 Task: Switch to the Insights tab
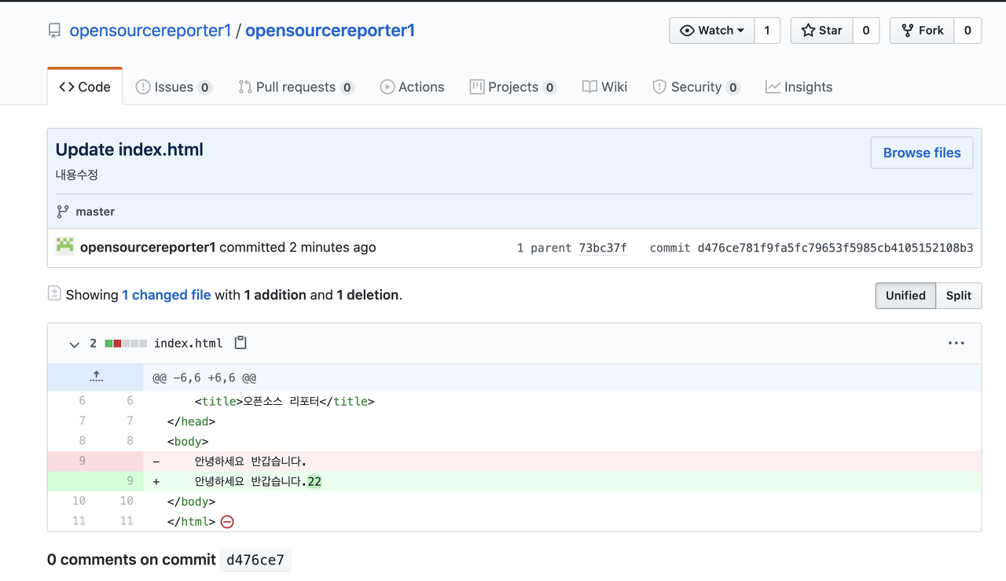(x=799, y=87)
